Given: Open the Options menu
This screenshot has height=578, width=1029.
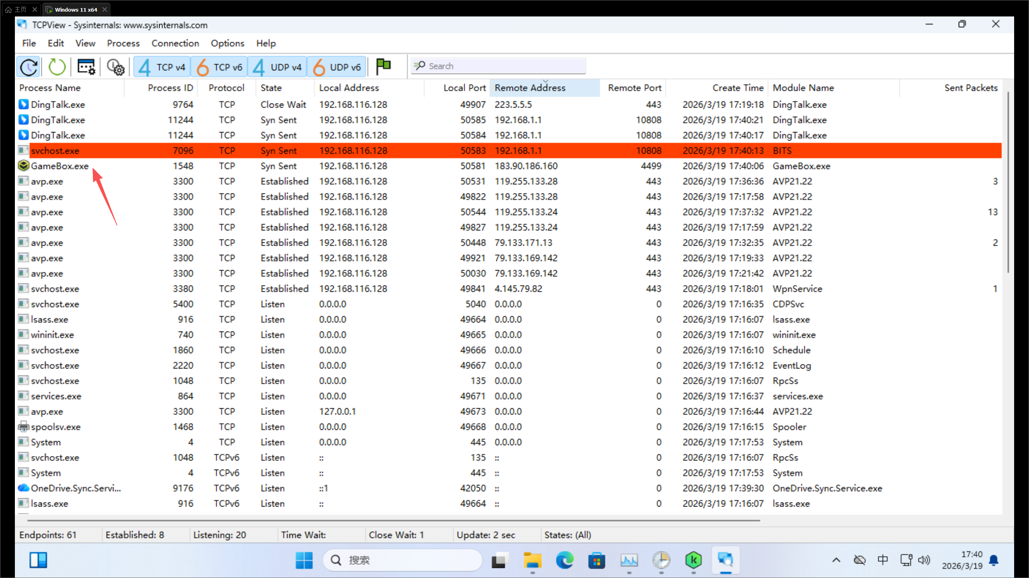Looking at the screenshot, I should click(x=227, y=43).
